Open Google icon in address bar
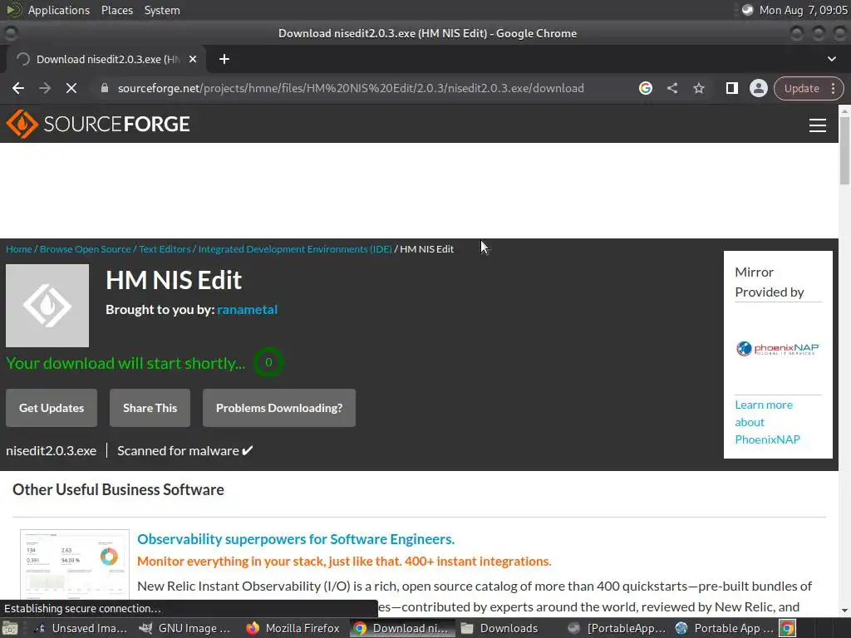This screenshot has width=851, height=638. [645, 88]
